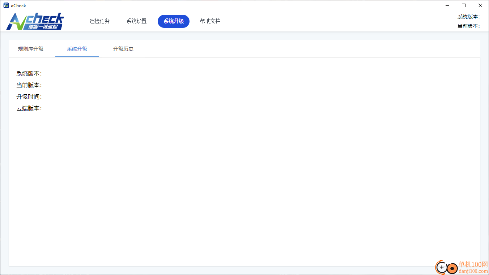Maximize the aCheck window
Image resolution: width=489 pixels, height=275 pixels.
point(464,5)
